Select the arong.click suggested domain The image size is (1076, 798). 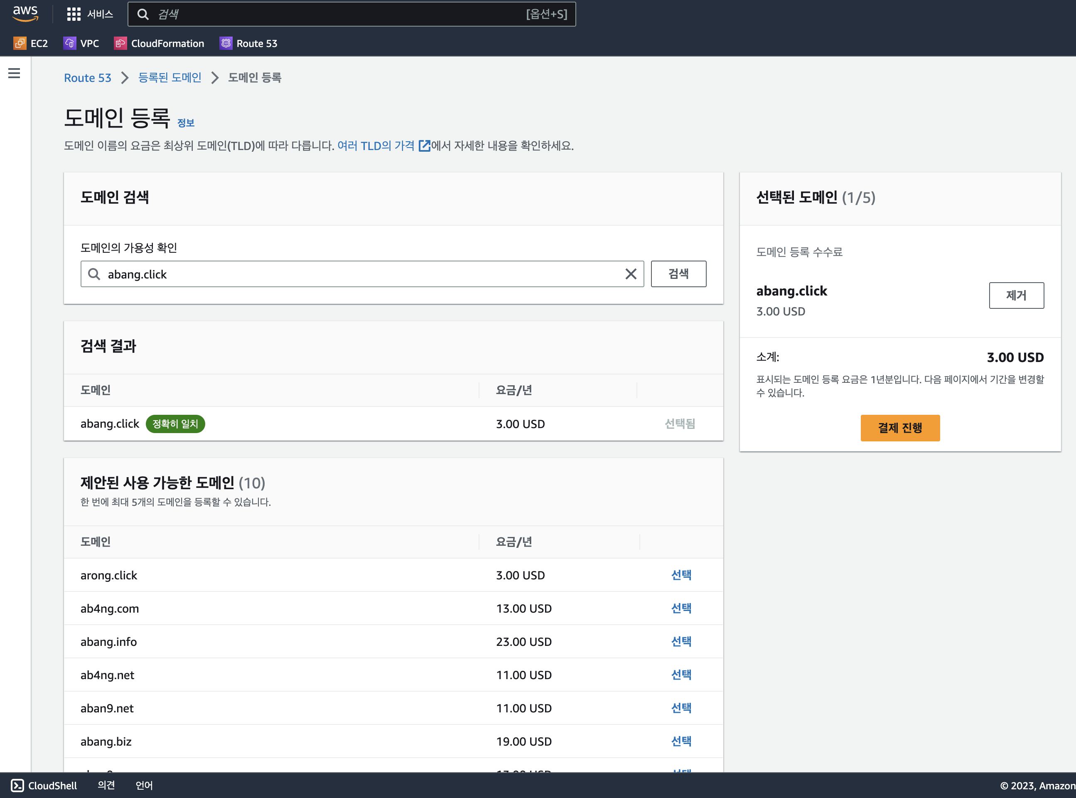click(x=681, y=575)
